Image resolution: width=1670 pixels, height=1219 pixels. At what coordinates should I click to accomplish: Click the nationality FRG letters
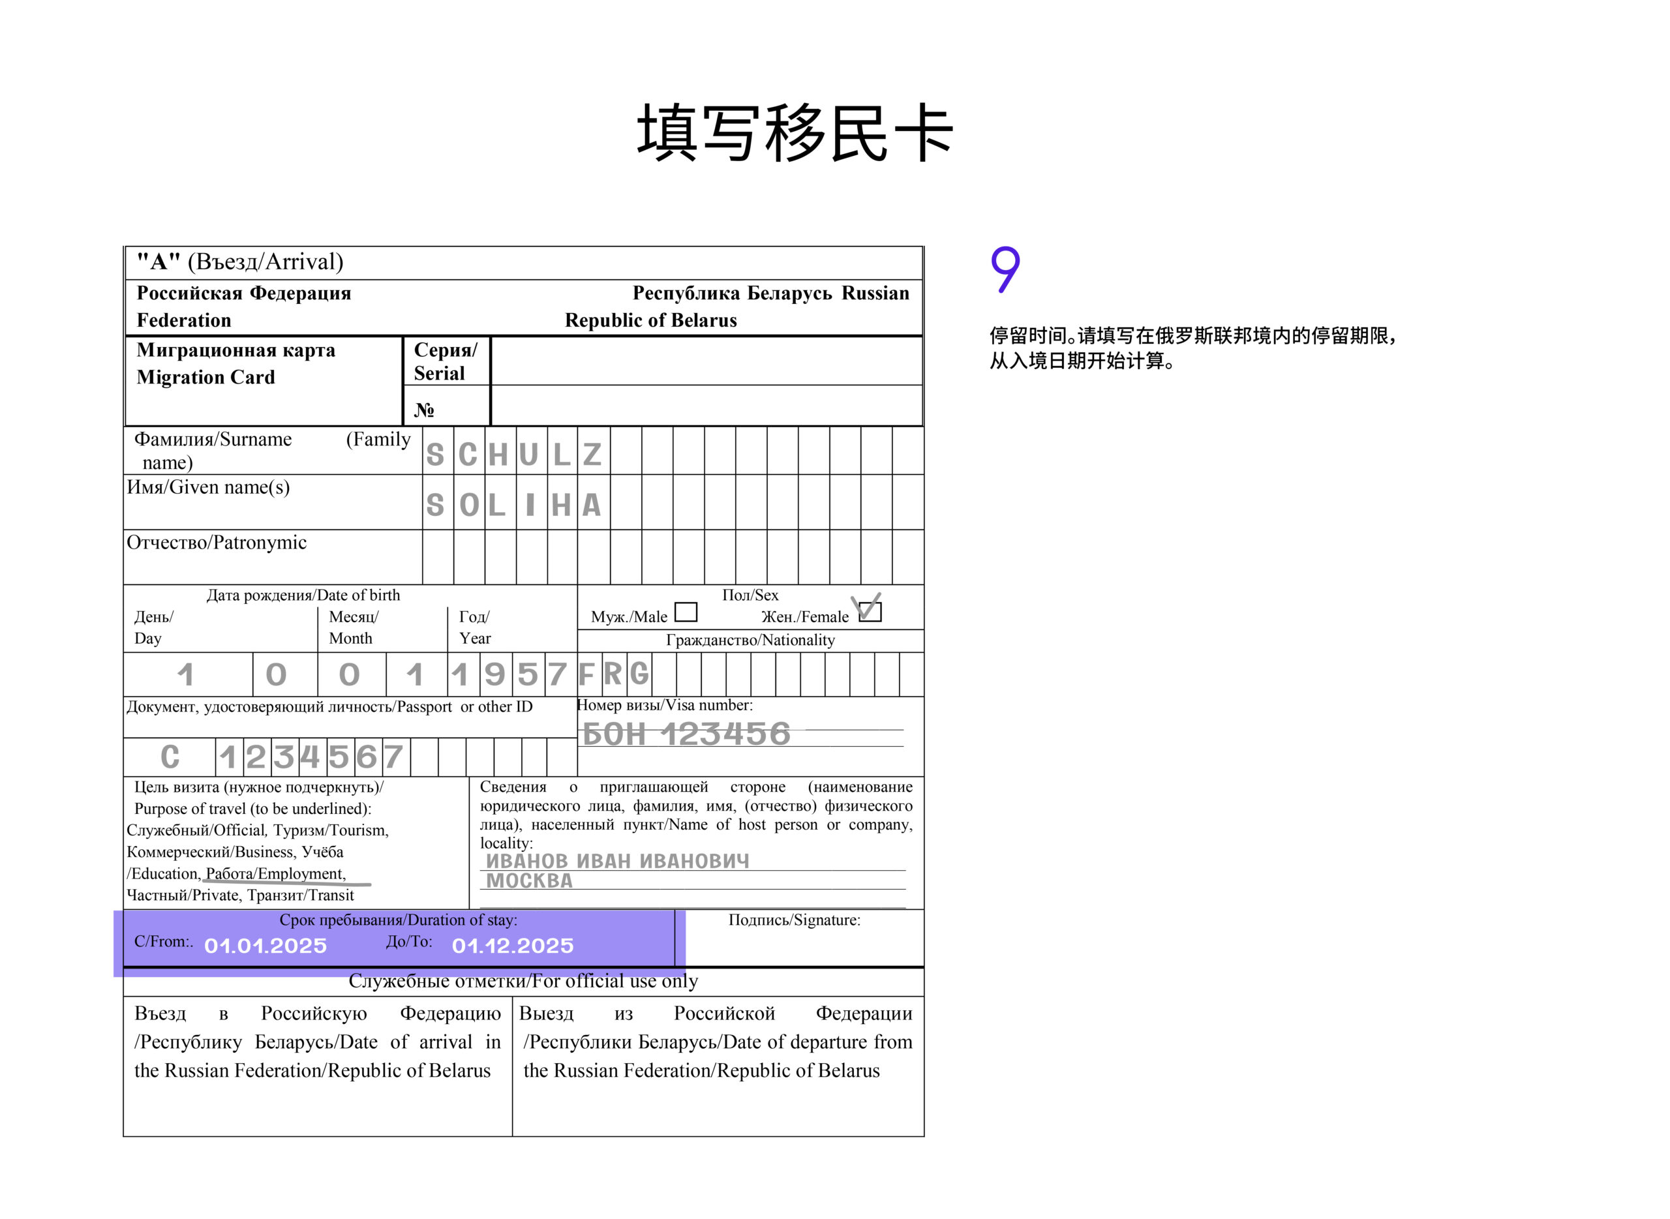[x=613, y=674]
